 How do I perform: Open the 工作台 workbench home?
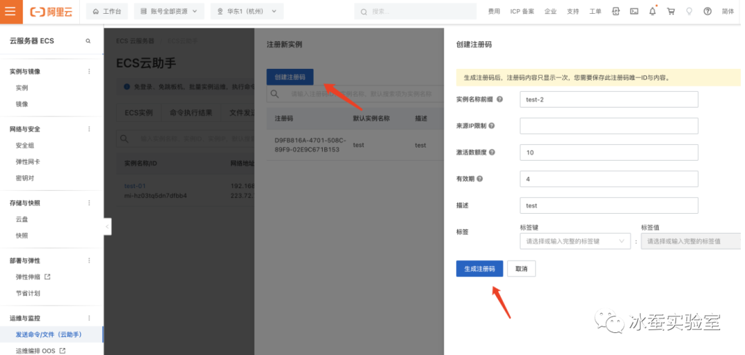[107, 12]
